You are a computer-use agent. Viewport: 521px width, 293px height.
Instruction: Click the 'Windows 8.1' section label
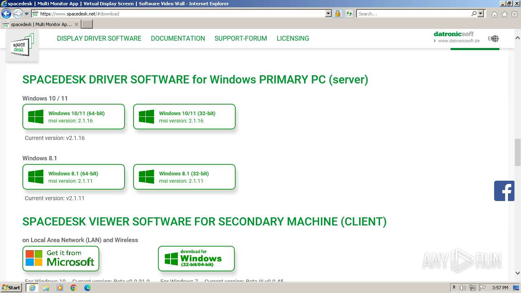pyautogui.click(x=39, y=158)
